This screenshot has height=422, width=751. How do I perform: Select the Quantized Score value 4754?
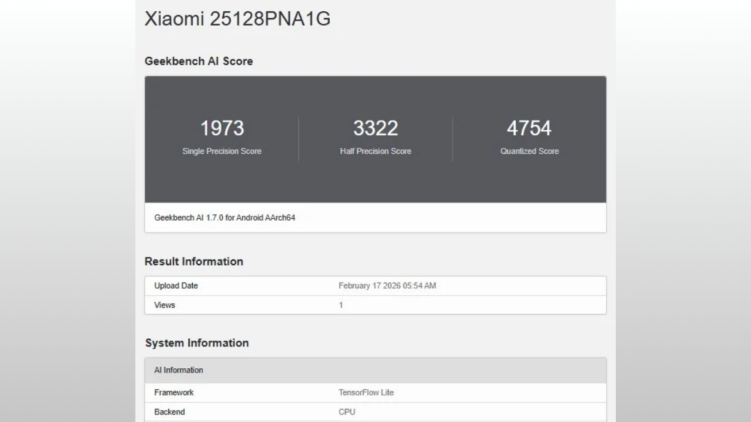529,128
